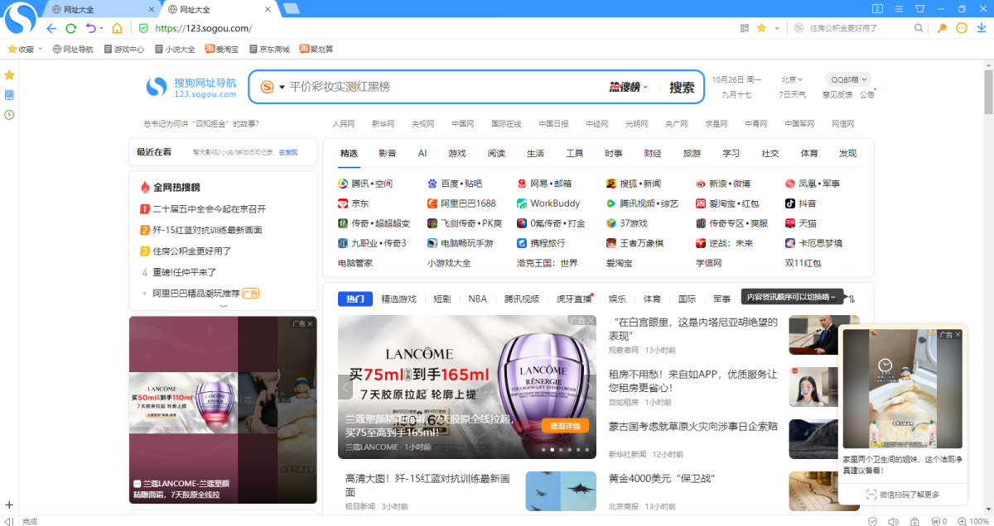
Task: Click the magnifier in the browser search box
Action: 919,28
